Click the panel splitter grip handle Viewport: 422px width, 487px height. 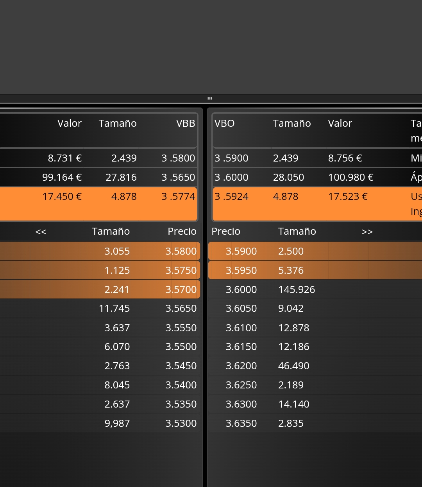tap(210, 98)
